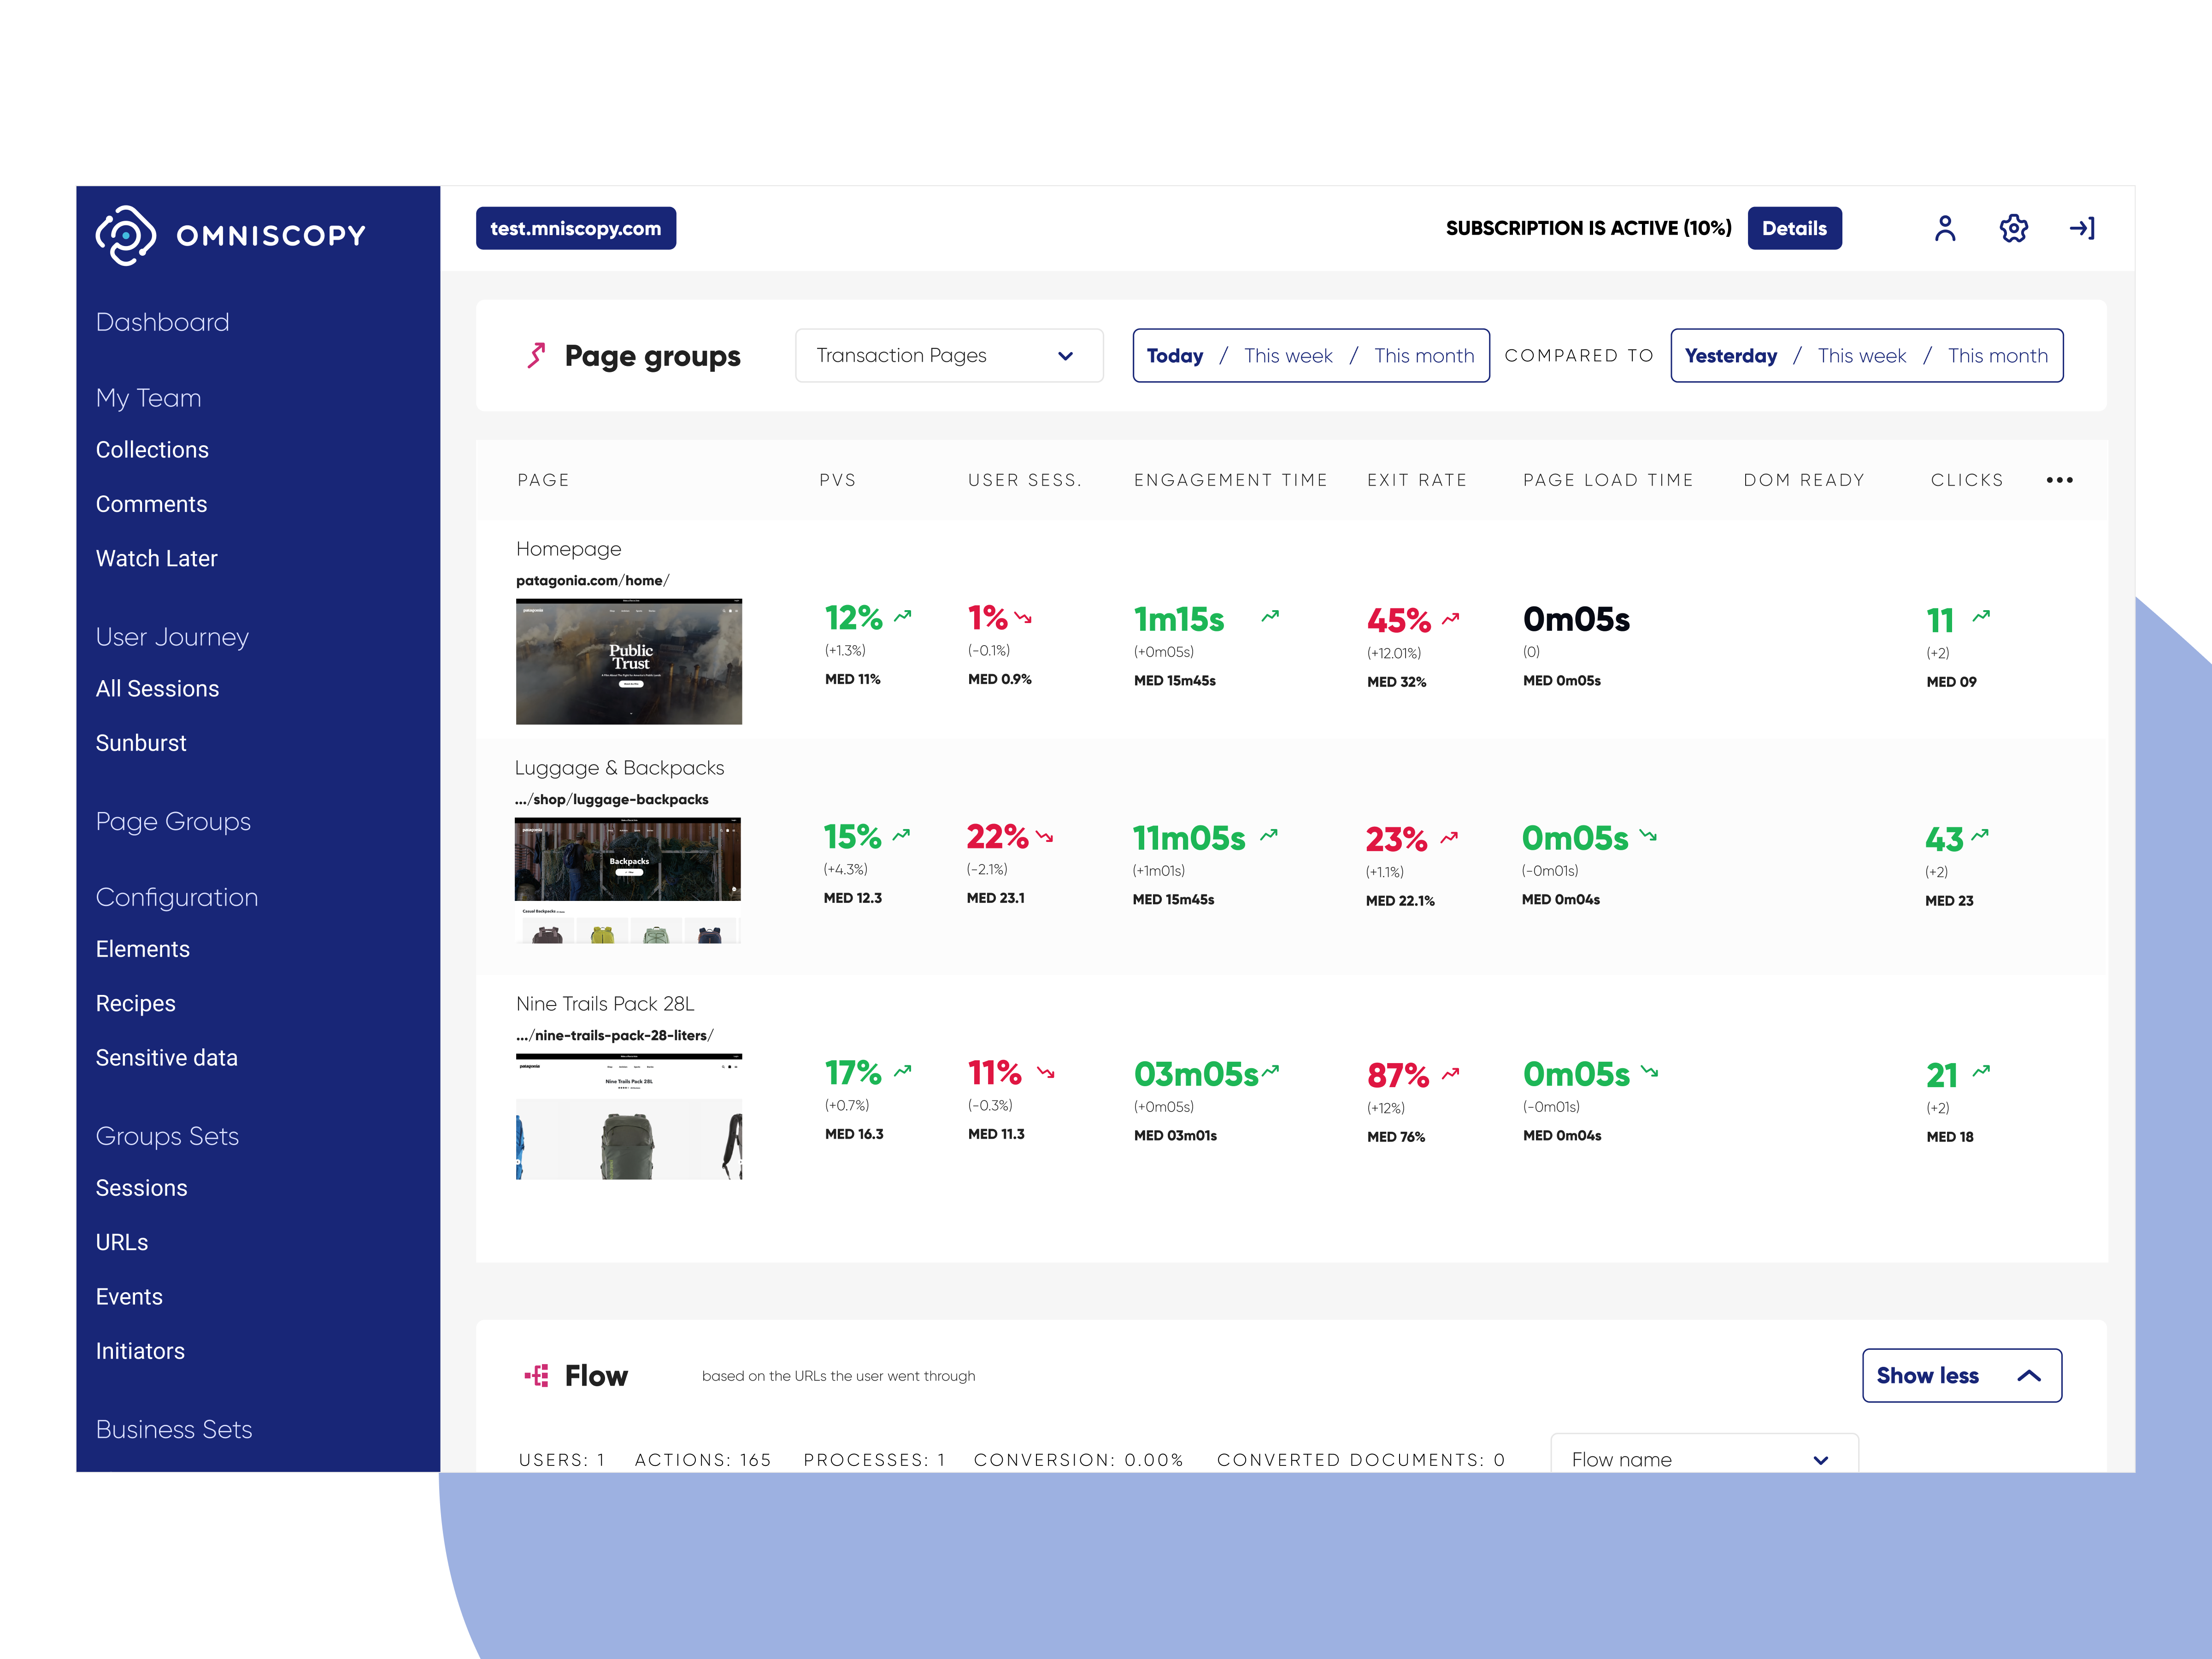Open Dashboard in the sidebar

162,322
